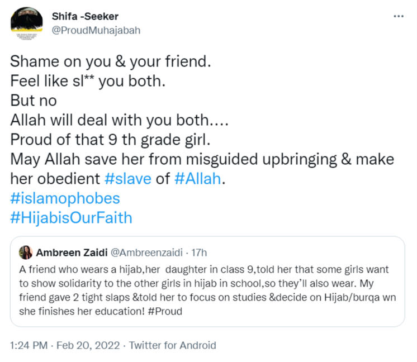Click the Ambreen Zaidi name in quoted tweet
The image size is (417, 362).
click(x=70, y=253)
